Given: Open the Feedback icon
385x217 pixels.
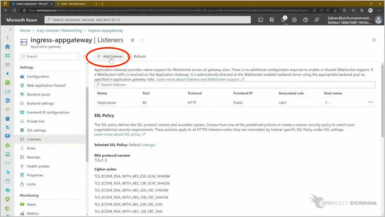Looking at the screenshot, I should [317, 20].
